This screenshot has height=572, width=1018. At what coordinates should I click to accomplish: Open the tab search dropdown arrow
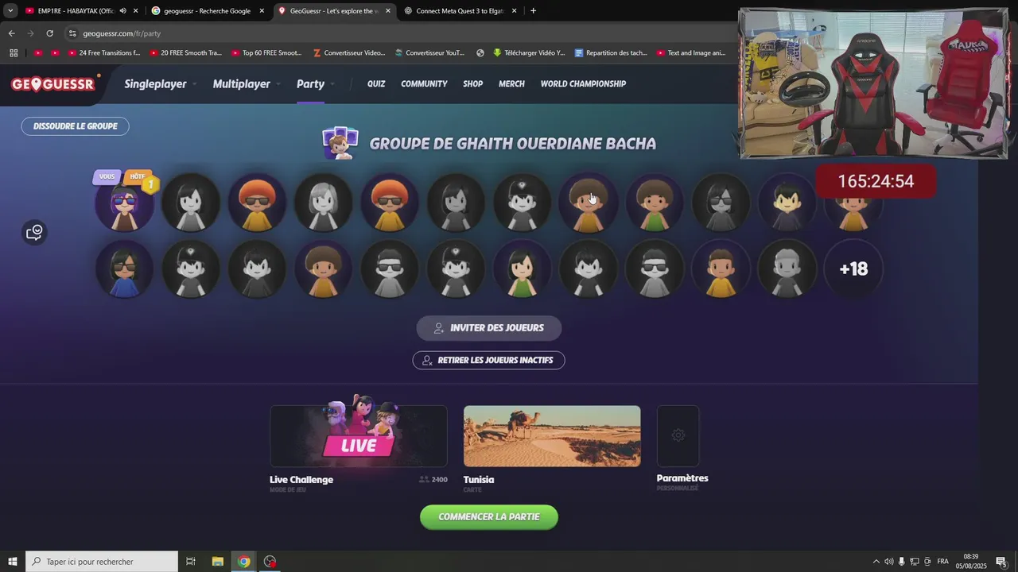[x=10, y=11]
